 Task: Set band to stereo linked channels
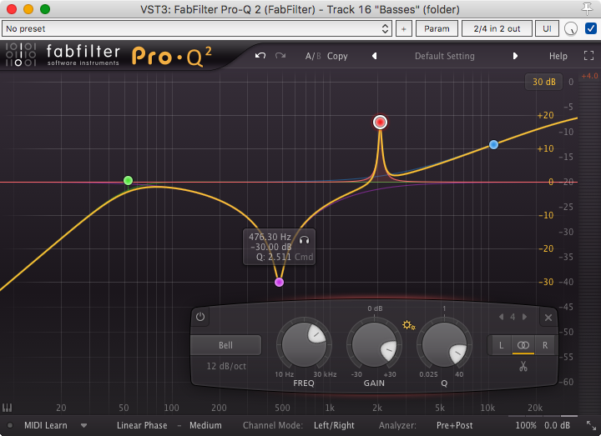(x=523, y=345)
